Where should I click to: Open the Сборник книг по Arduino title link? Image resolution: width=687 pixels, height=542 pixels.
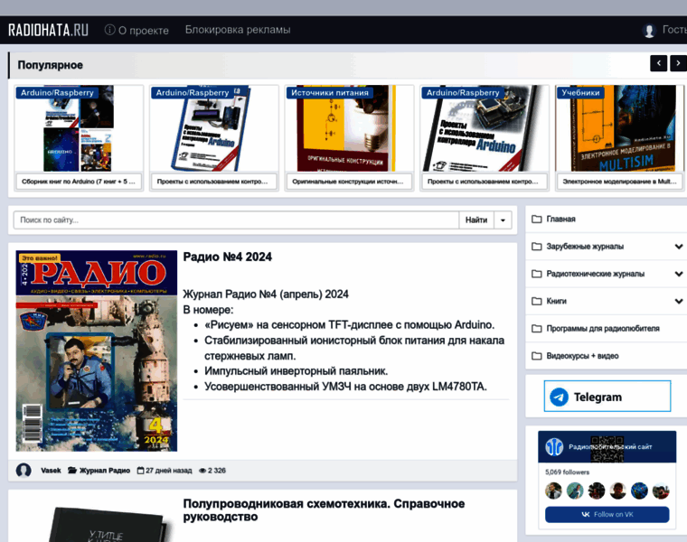coord(79,182)
